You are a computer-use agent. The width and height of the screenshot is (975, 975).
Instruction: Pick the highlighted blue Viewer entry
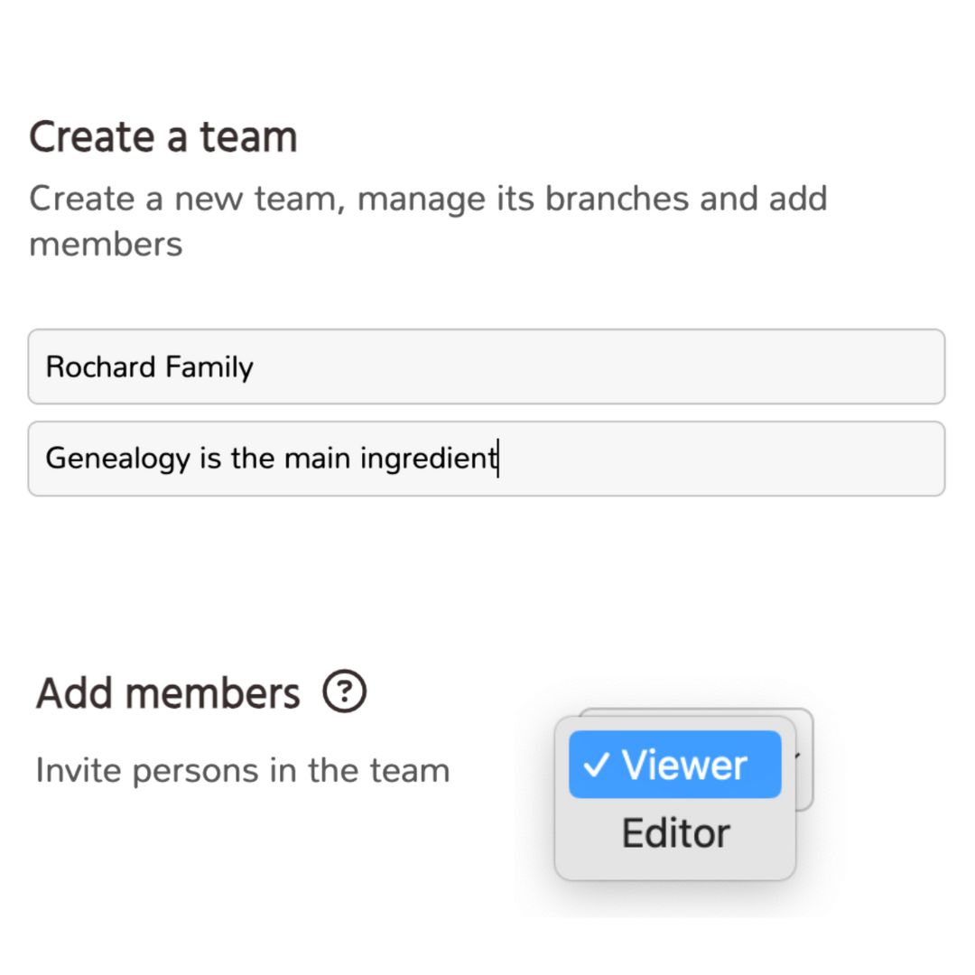click(x=674, y=765)
